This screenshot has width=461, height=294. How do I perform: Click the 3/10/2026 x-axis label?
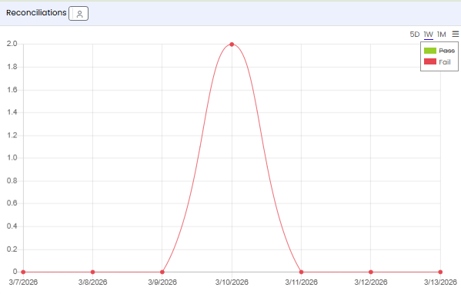[x=232, y=282]
